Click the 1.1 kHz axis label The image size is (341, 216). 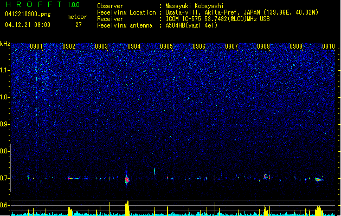click(5, 70)
